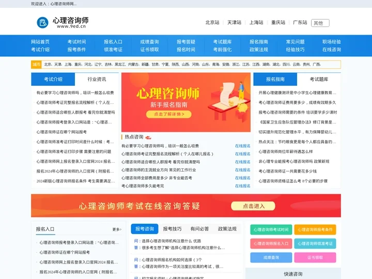The width and height of the screenshot is (372, 279).
Task: Switch to the 行业资讯 tab
Action: click(97, 79)
